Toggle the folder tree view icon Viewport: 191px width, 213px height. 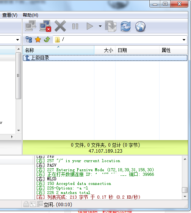[29, 39]
